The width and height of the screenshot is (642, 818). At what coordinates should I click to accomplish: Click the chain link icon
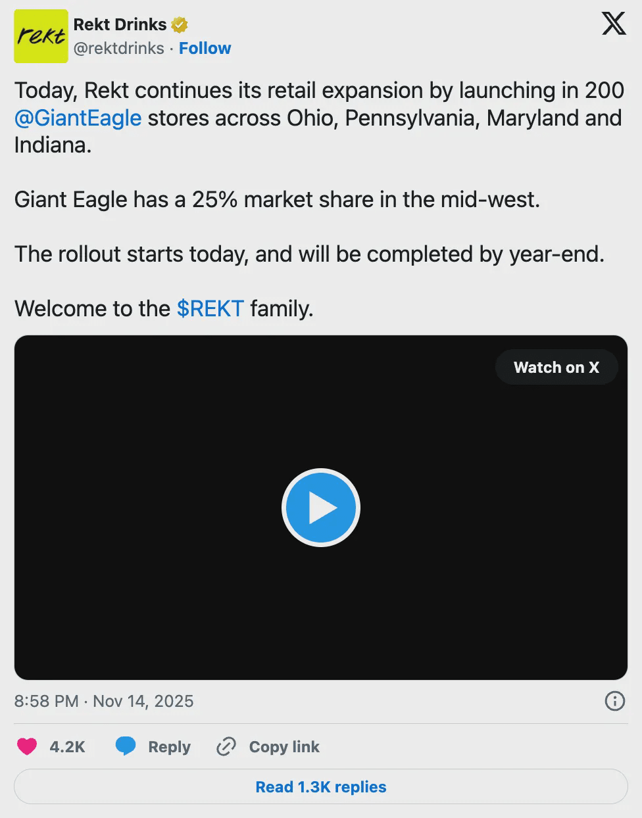tap(226, 747)
